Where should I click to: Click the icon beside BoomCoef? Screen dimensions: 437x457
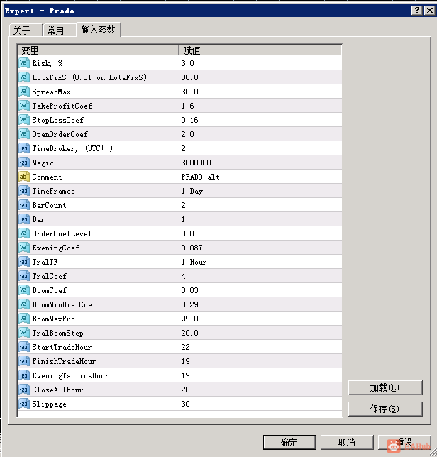pyautogui.click(x=24, y=290)
